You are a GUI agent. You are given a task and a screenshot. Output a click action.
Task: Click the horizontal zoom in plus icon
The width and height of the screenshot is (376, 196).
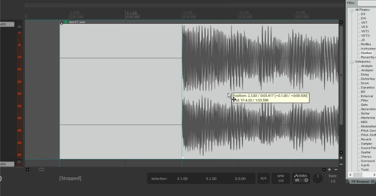(x=329, y=169)
